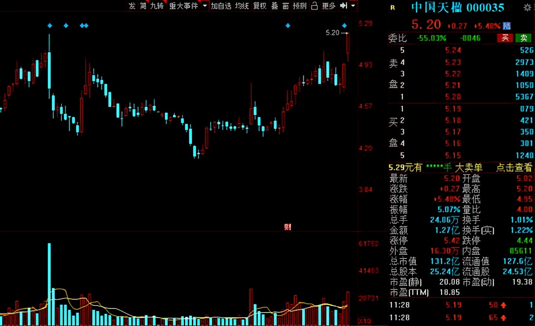
Task: Click the 跌停 limit-down price 4.44
Action: pos(525,241)
